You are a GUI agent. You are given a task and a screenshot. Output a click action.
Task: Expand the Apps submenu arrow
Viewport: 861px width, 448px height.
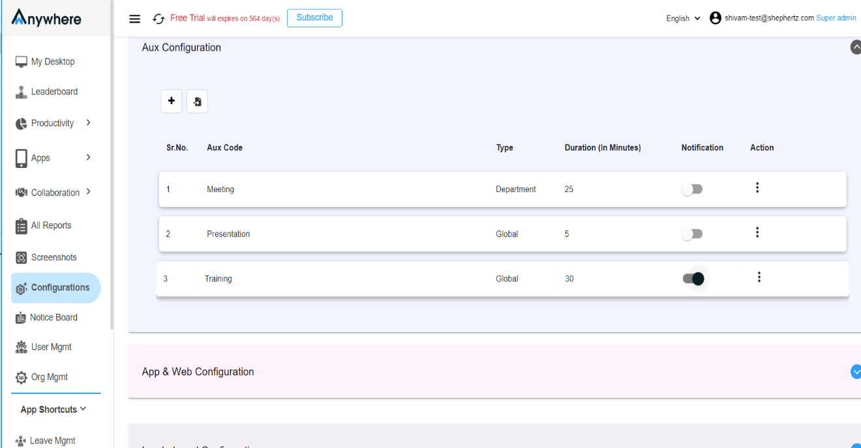[88, 157]
